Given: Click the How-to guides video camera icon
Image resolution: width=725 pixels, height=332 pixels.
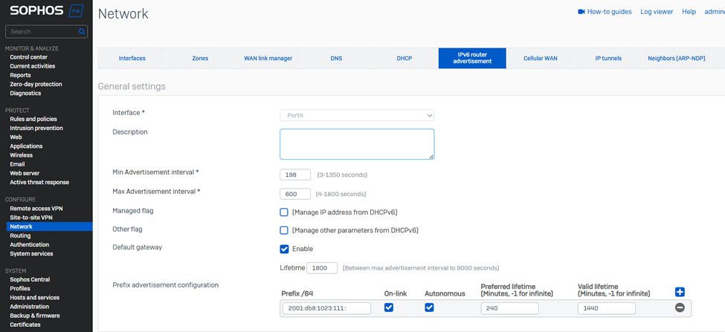Looking at the screenshot, I should pos(581,12).
